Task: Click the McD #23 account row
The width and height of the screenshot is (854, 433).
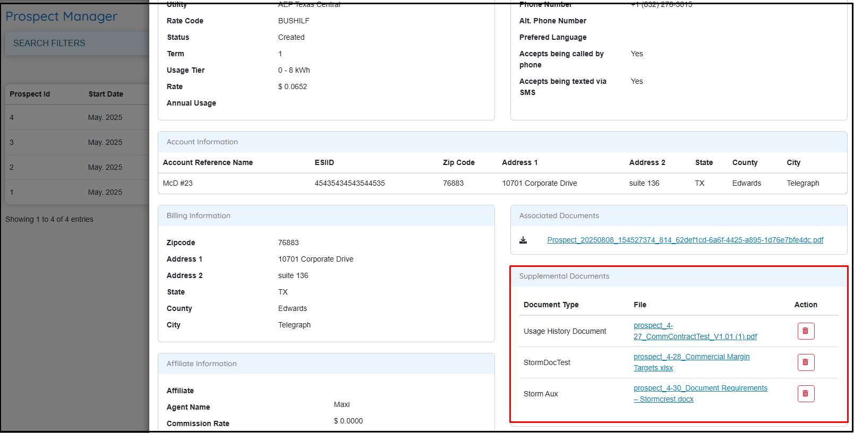Action: tap(178, 183)
